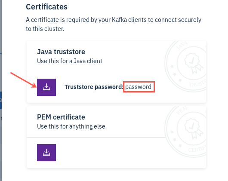Viewport: 228px width, 181px height.
Task: Select the highlighted truststore password value
Action: 138,87
